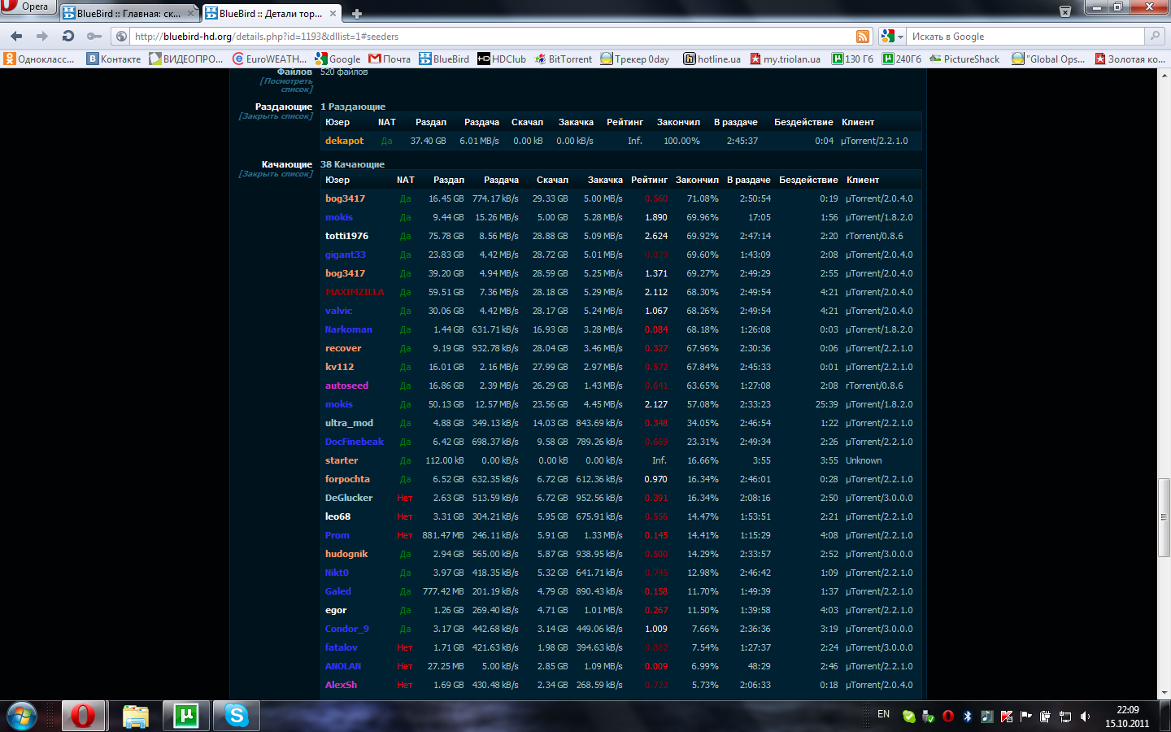
Task: Open the Почта Gmail bookmark
Action: pyautogui.click(x=390, y=59)
